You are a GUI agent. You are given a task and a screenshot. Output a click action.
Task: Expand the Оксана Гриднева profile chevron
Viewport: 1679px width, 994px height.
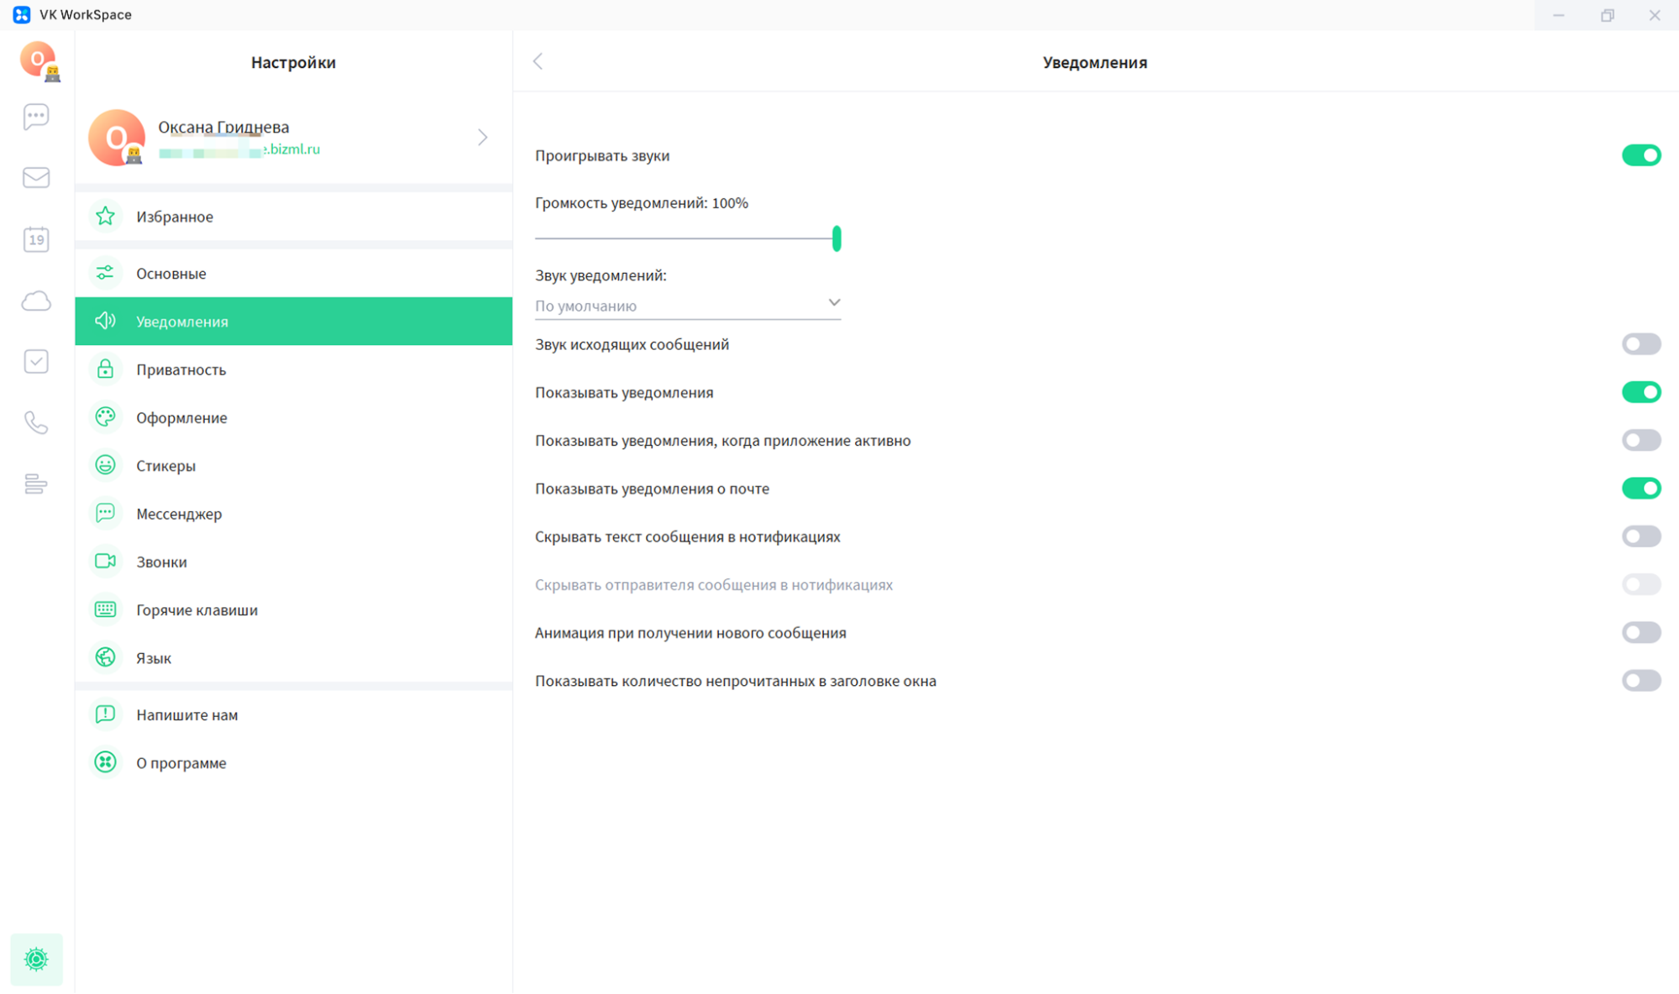coord(482,137)
